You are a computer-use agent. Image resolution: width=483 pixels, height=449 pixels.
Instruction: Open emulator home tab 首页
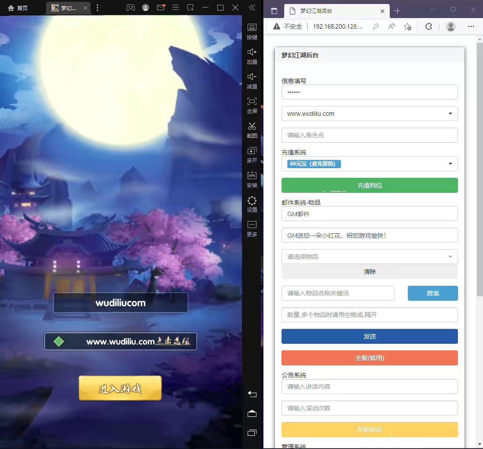coord(18,8)
